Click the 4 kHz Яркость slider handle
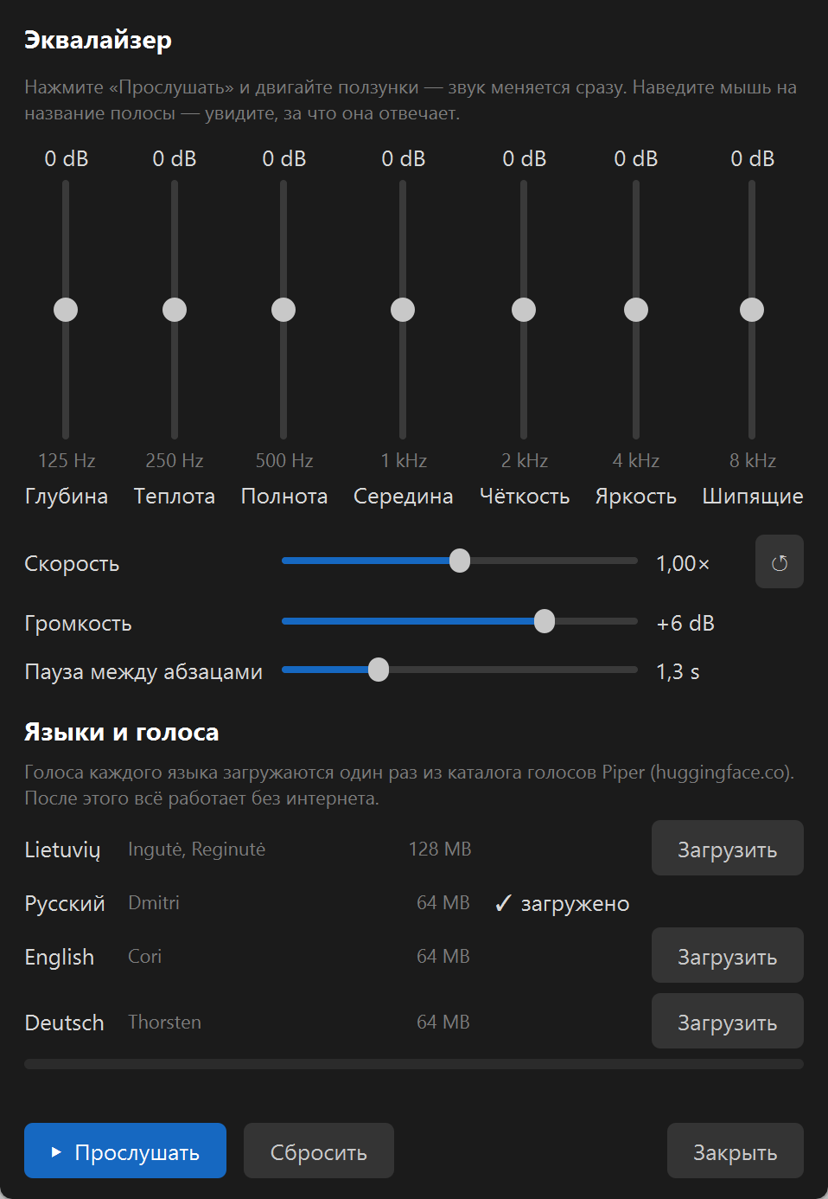This screenshot has height=1199, width=828. (x=636, y=310)
